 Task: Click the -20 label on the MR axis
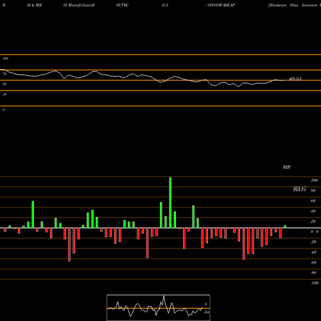tap(313, 242)
